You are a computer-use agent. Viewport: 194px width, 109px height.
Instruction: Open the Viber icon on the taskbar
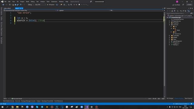(32, 107)
